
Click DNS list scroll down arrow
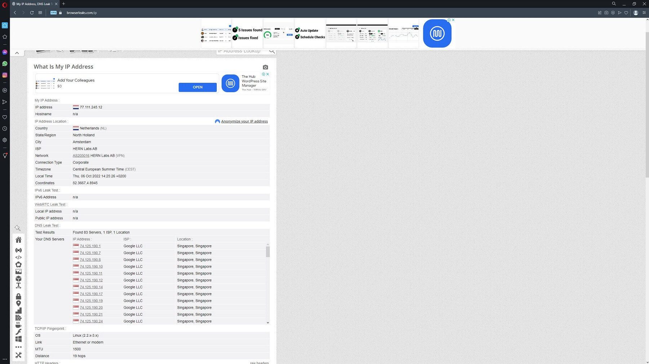[x=268, y=323]
